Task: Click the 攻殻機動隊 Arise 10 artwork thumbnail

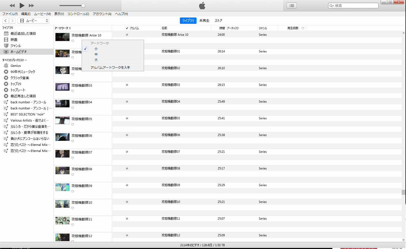Action: 62,37
